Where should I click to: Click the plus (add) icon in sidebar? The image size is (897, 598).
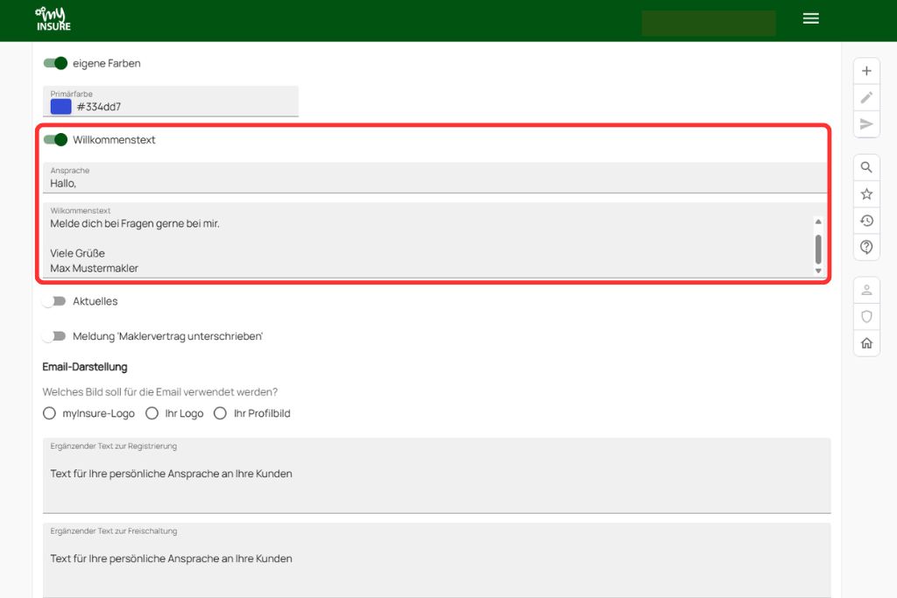[866, 71]
